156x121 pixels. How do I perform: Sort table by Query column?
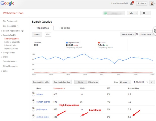pyautogui.click(x=39, y=88)
